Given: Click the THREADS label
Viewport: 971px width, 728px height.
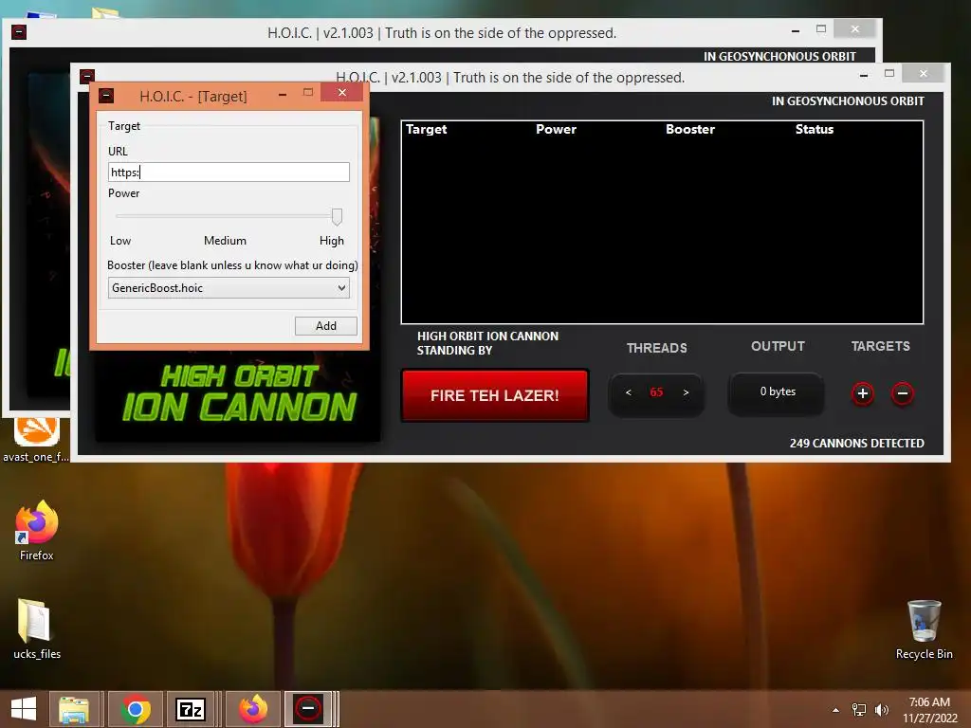Looking at the screenshot, I should coord(656,348).
